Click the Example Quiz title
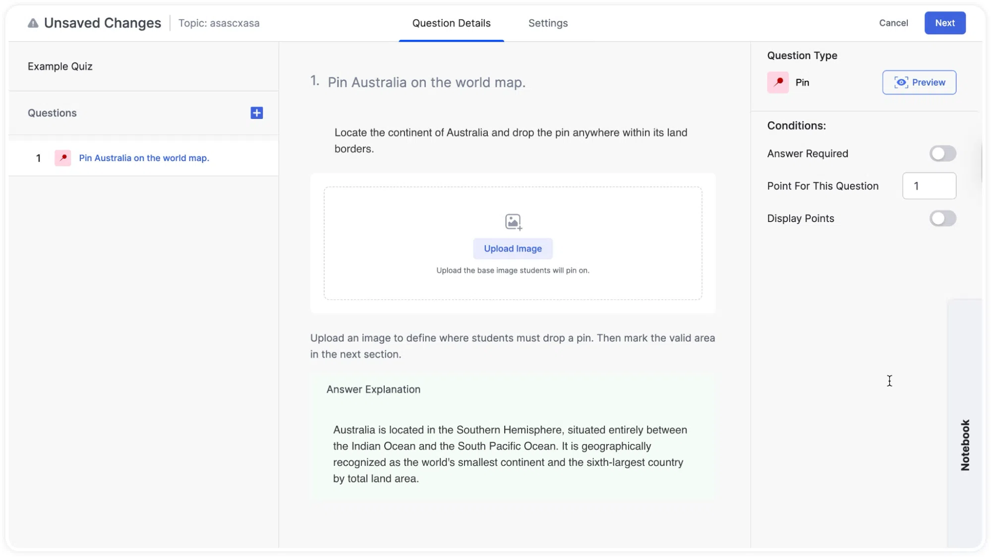The width and height of the screenshot is (991, 557). (60, 66)
